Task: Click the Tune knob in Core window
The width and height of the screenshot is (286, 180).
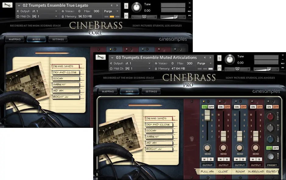Action: click(x=136, y=7)
